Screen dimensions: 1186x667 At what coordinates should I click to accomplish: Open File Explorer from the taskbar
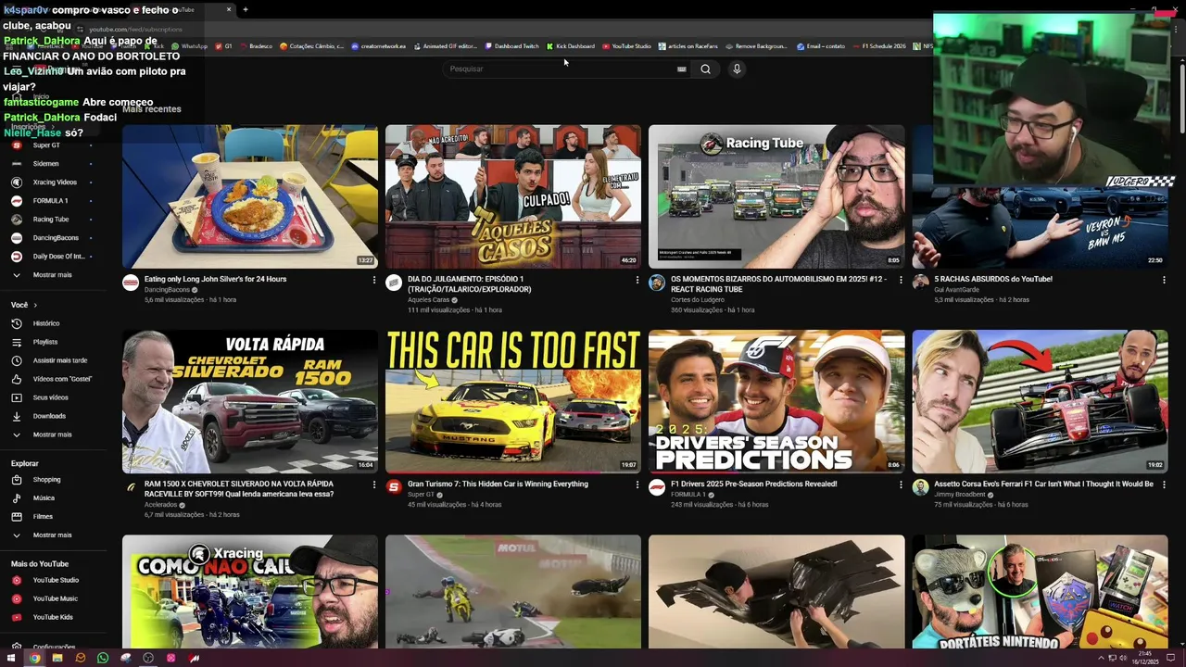57,659
